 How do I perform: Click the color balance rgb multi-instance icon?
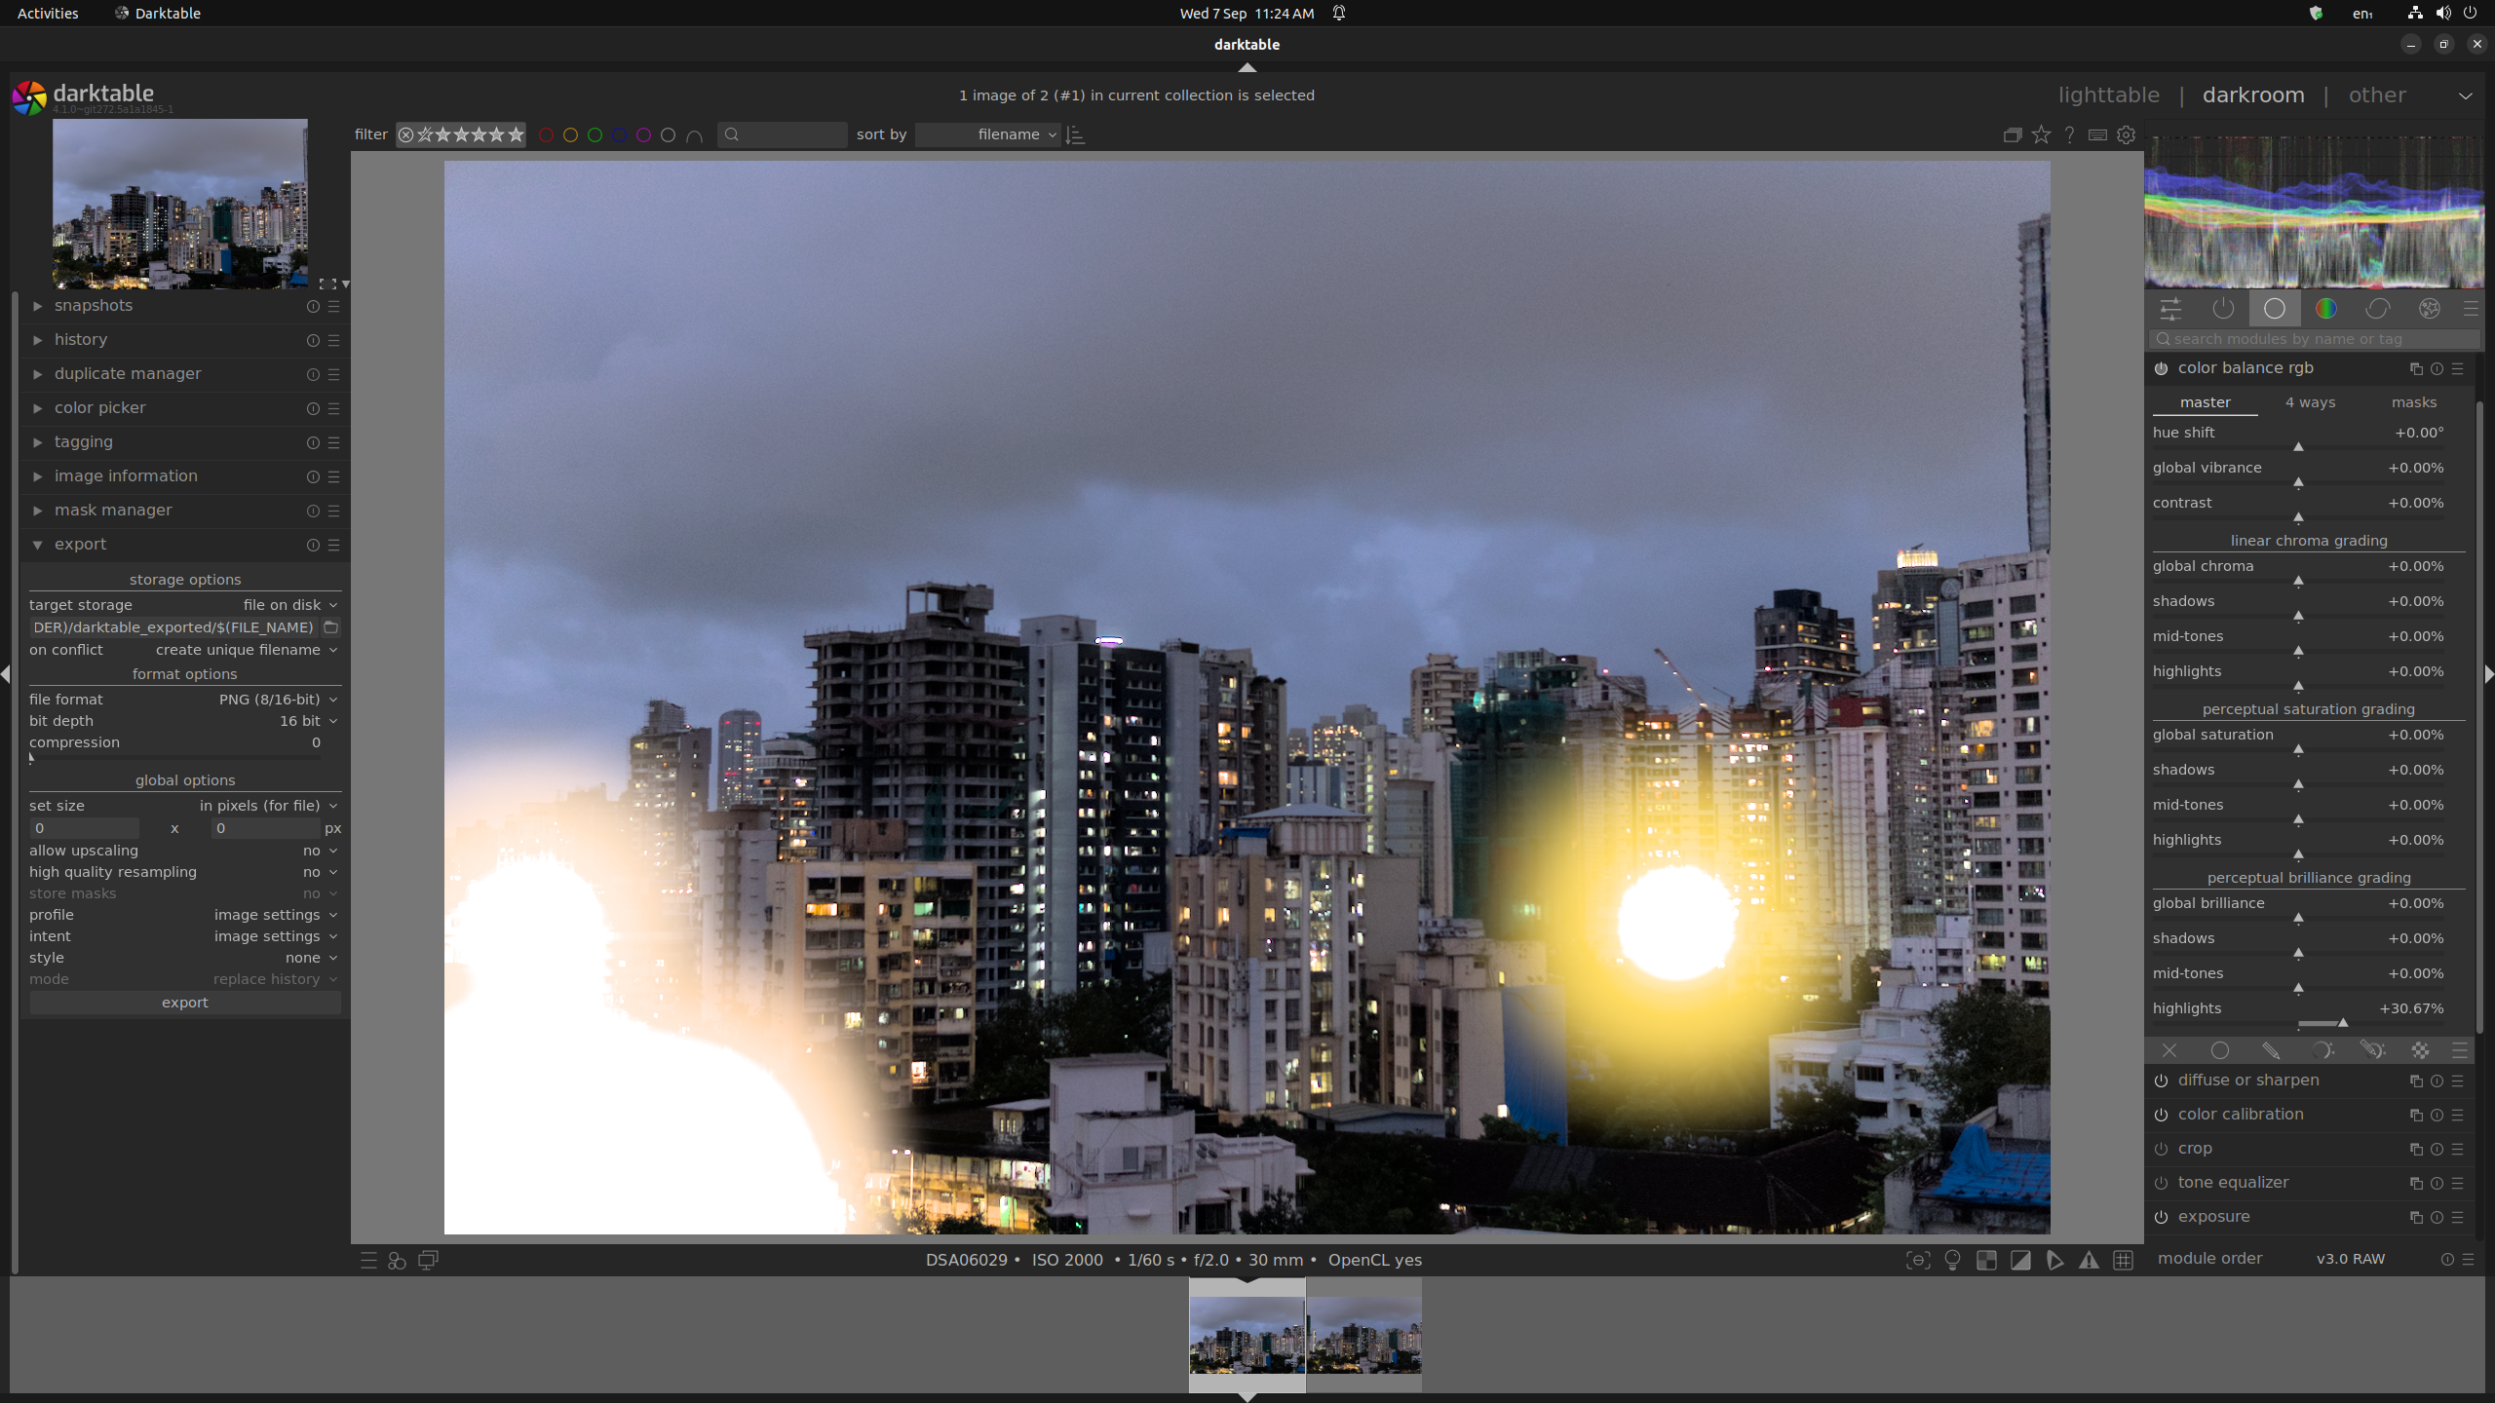point(2415,368)
